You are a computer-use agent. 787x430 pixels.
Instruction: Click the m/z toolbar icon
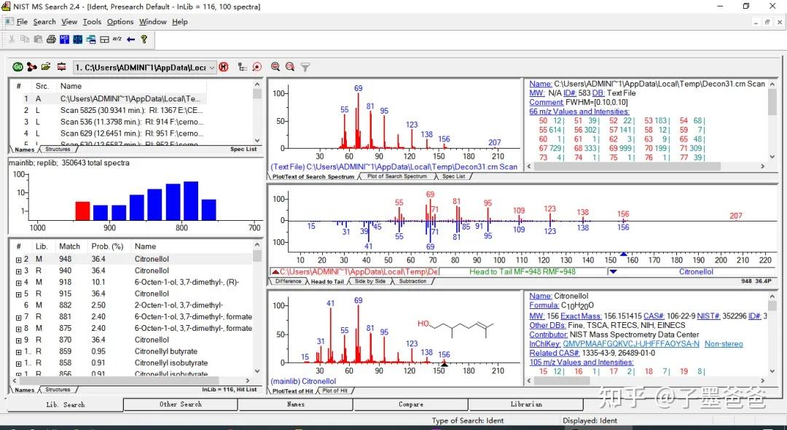pos(117,39)
